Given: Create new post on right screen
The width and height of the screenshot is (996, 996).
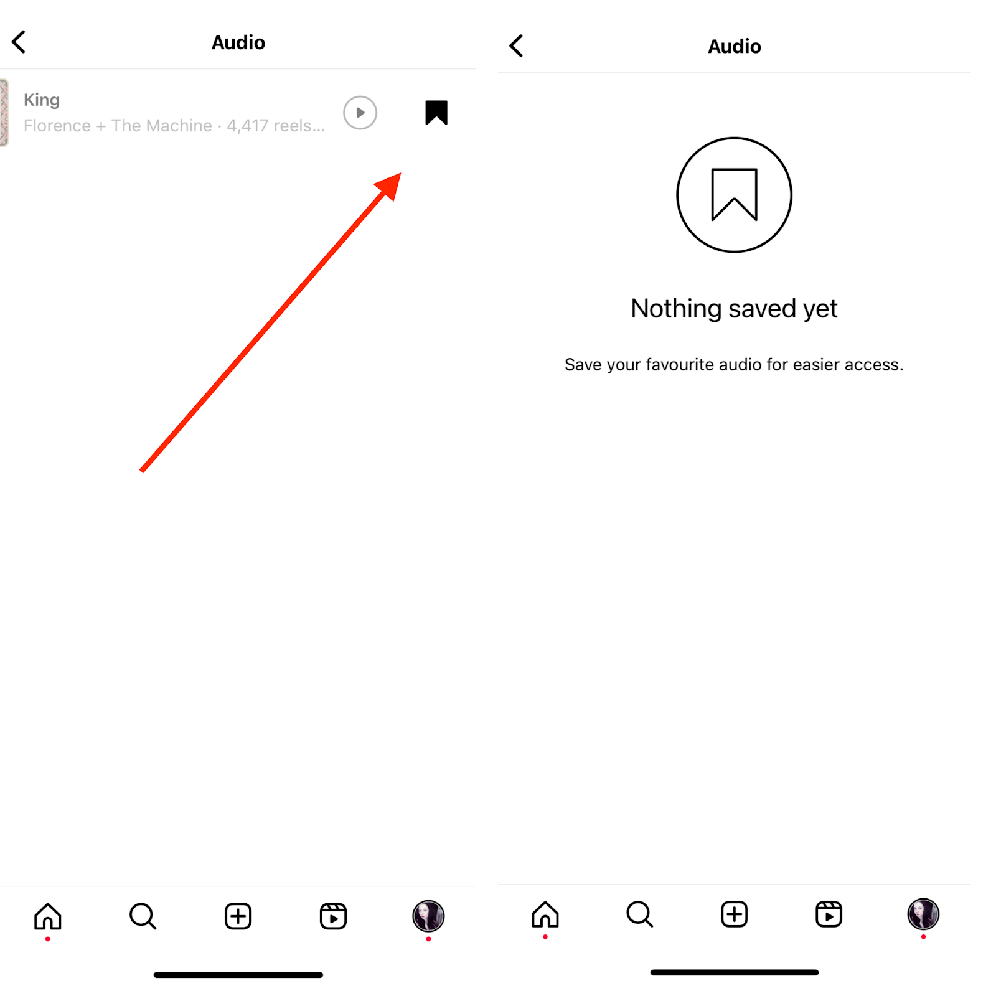Looking at the screenshot, I should (735, 914).
